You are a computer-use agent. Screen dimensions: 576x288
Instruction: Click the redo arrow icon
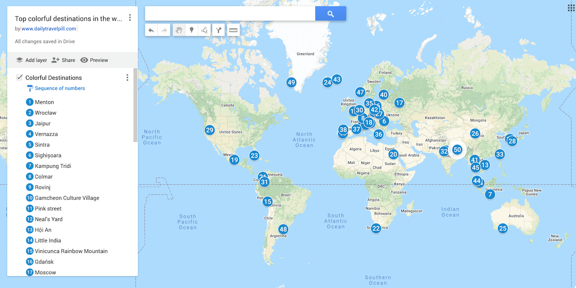pyautogui.click(x=164, y=30)
